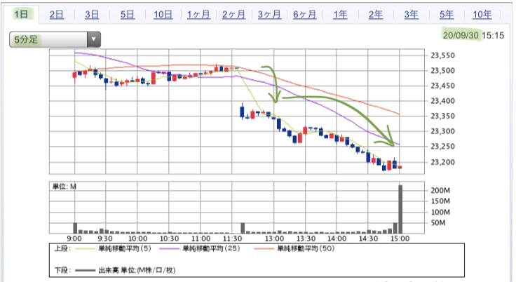
Task: Click the 下段: legend row label
Action: click(x=62, y=271)
